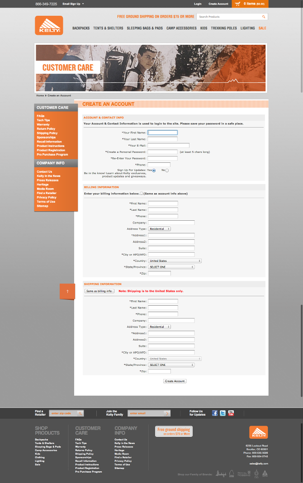Open the YouTube icon in footer
This screenshot has height=483, width=303.
[231, 413]
